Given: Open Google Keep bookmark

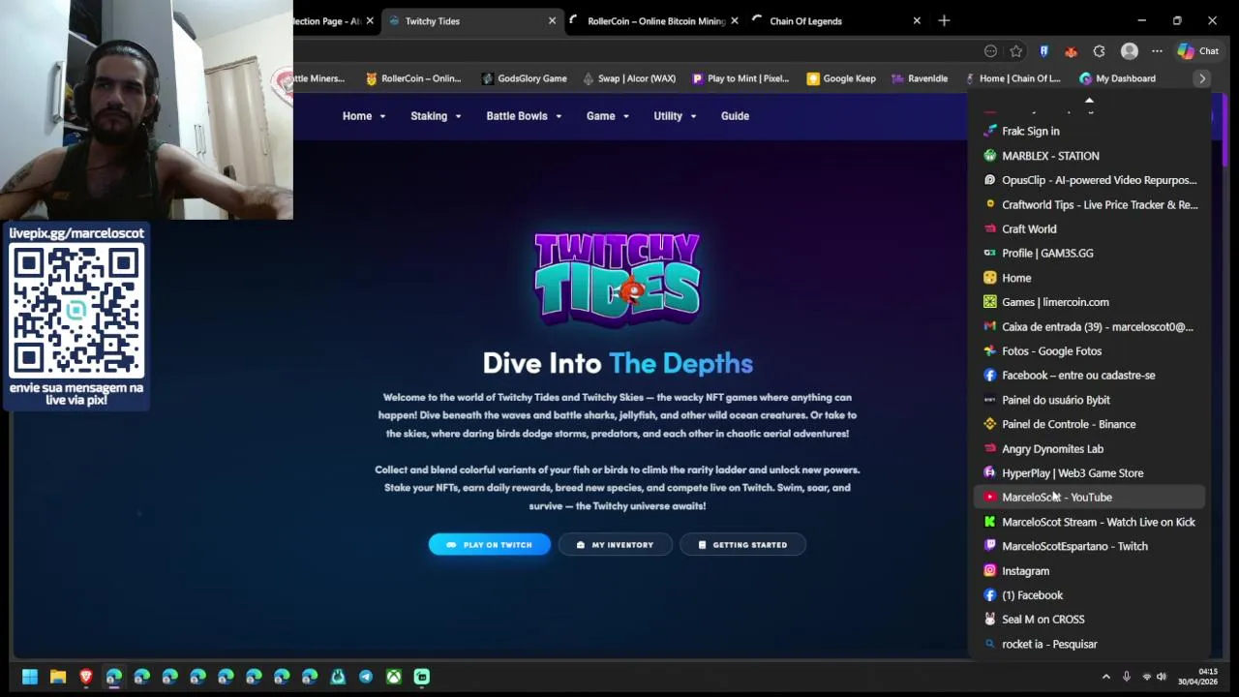Looking at the screenshot, I should click(841, 78).
